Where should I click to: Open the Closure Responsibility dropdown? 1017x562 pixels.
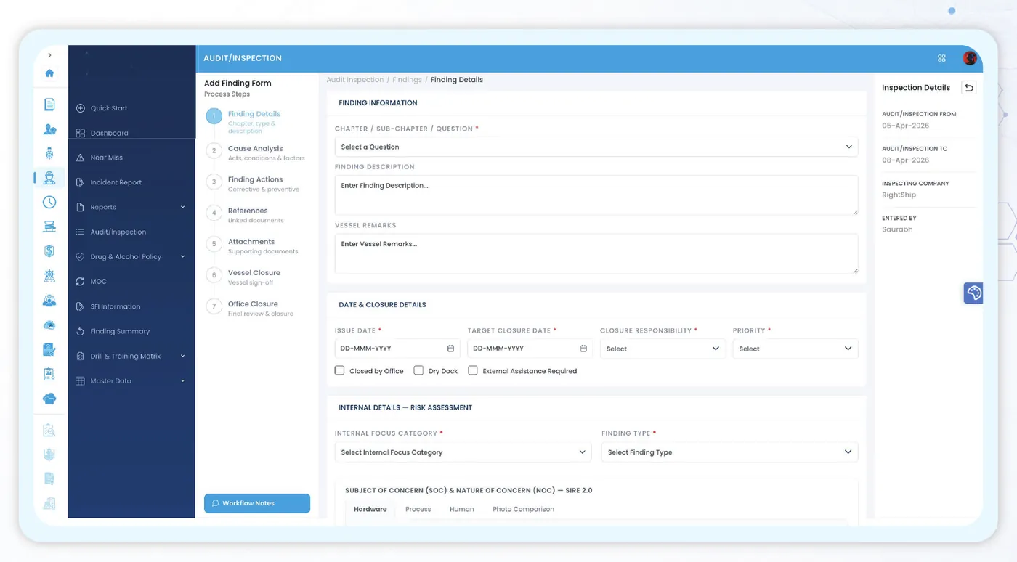663,349
